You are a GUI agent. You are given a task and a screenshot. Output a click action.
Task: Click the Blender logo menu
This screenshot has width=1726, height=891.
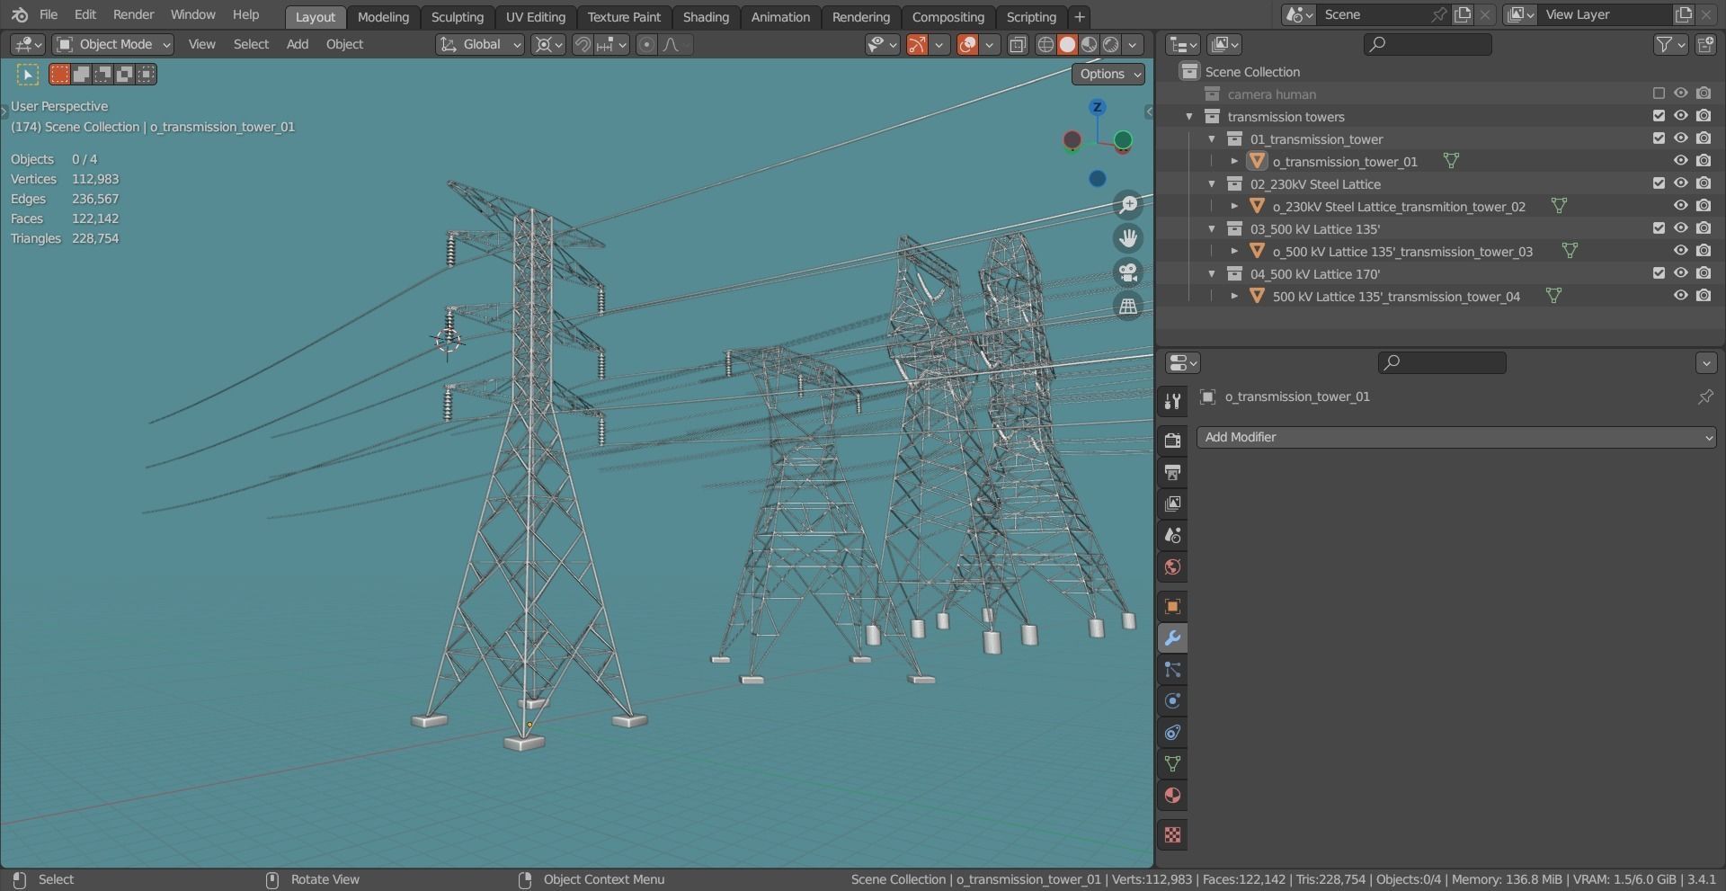(x=20, y=15)
